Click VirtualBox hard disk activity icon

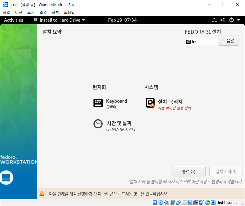155,203
